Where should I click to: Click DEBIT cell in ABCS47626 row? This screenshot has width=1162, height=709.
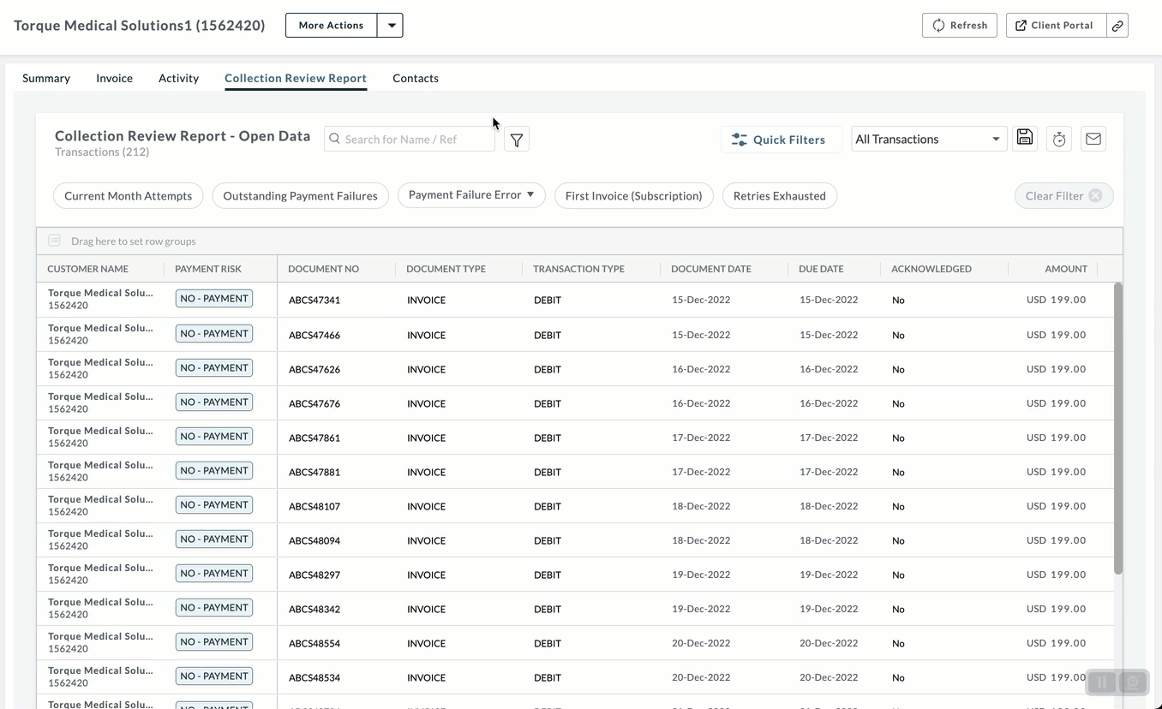pyautogui.click(x=548, y=369)
